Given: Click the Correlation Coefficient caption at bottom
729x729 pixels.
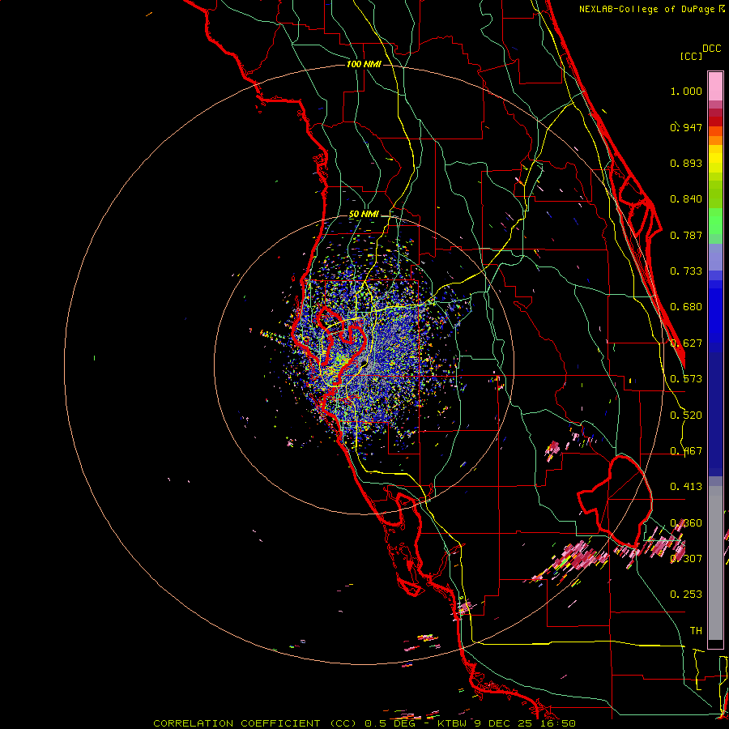Looking at the screenshot, I should click(364, 723).
